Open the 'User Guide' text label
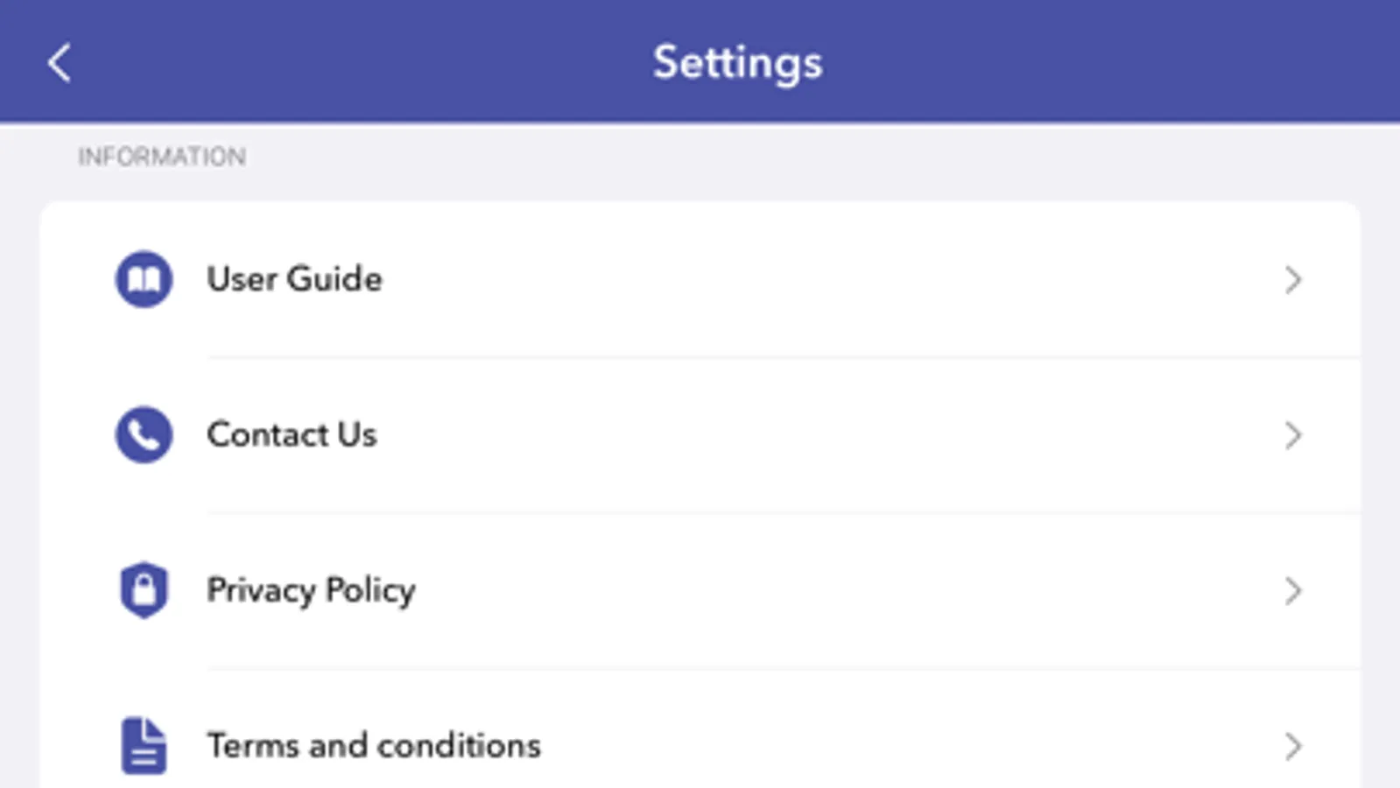1400x788 pixels. pyautogui.click(x=294, y=279)
